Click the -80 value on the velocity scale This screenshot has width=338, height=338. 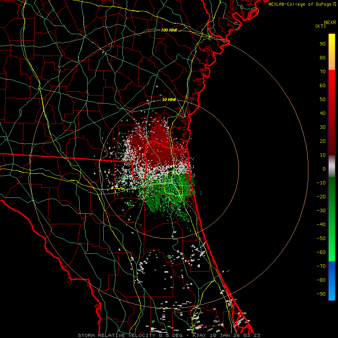tap(321, 280)
